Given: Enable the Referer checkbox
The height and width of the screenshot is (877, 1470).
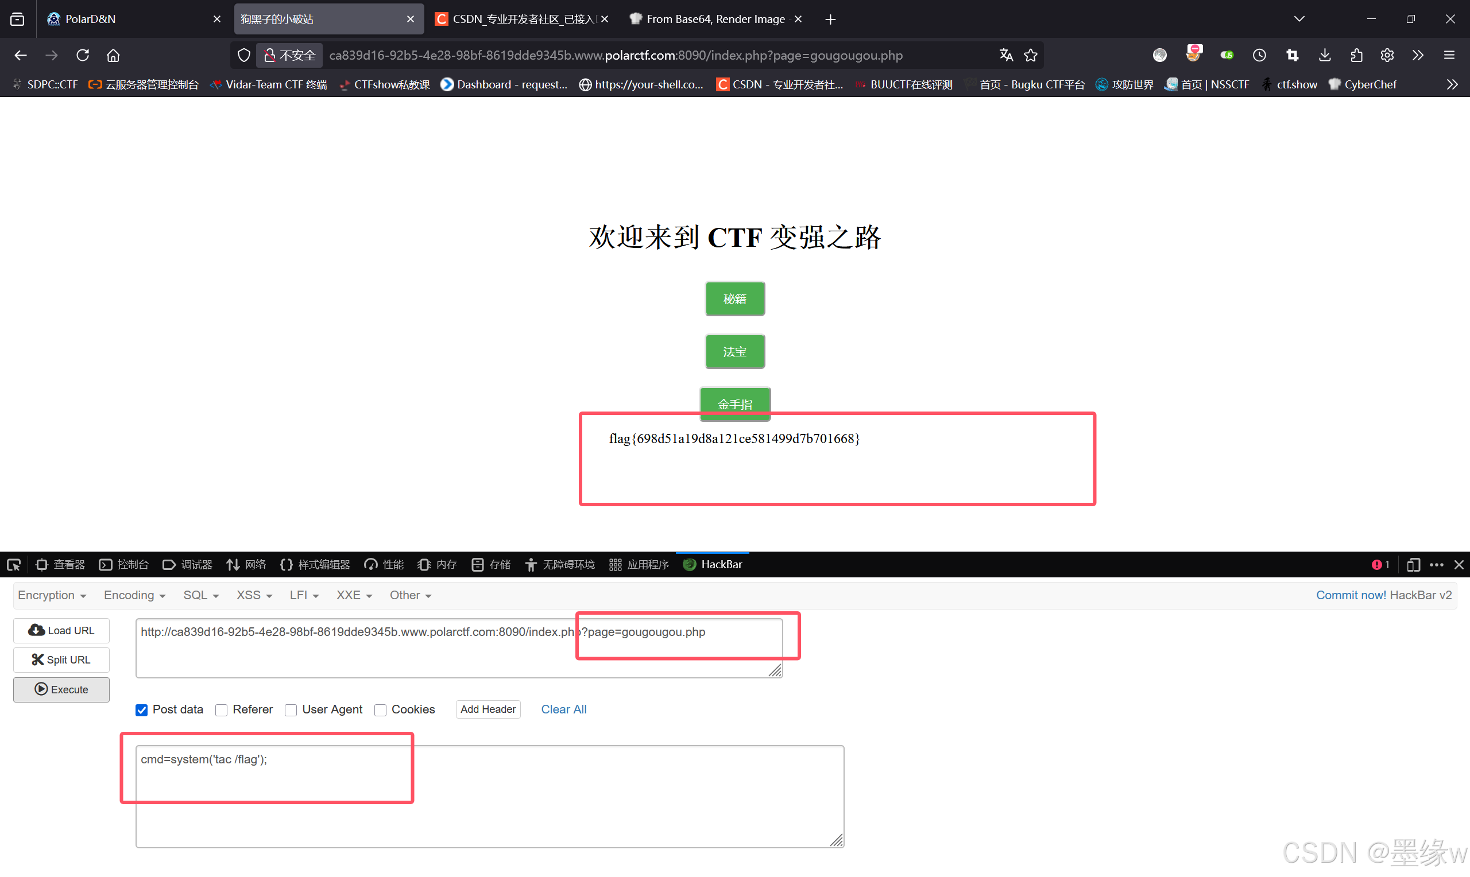Looking at the screenshot, I should click(222, 710).
